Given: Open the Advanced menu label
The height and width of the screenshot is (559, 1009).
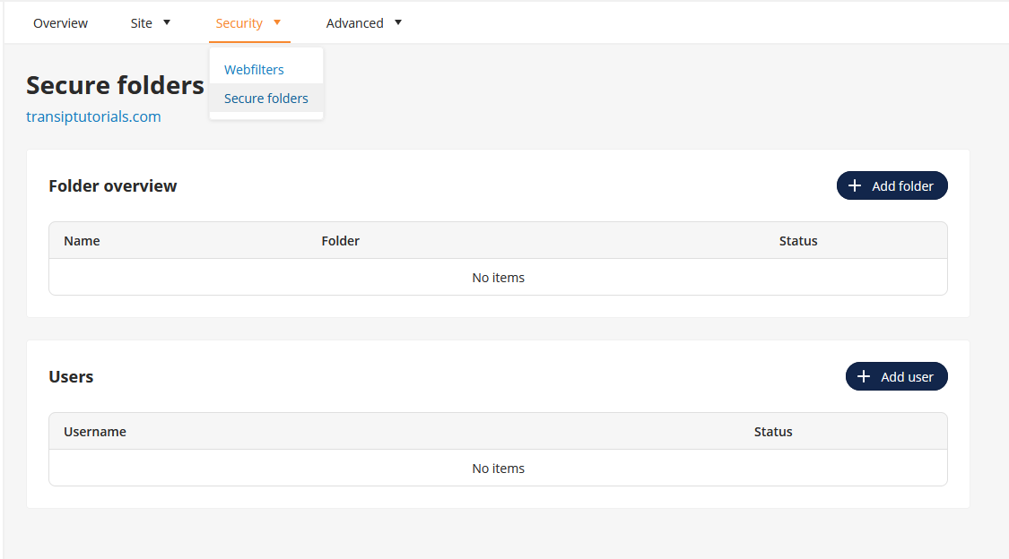Looking at the screenshot, I should point(354,23).
